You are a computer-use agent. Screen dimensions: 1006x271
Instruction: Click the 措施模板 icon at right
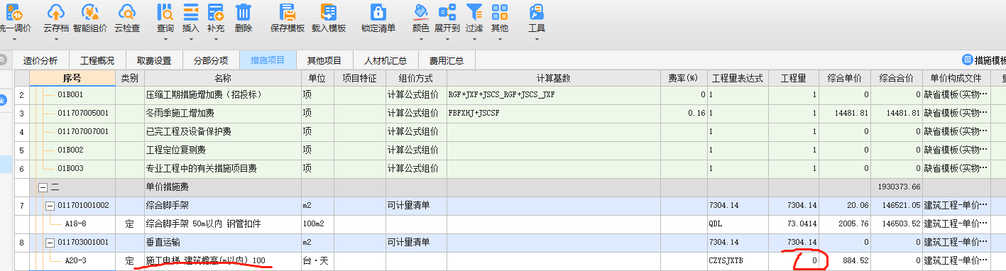coord(967,60)
